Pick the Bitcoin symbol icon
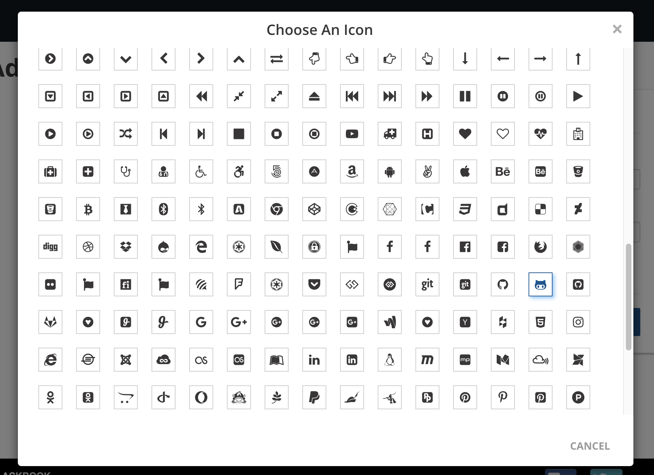The image size is (654, 475). pyautogui.click(x=88, y=209)
